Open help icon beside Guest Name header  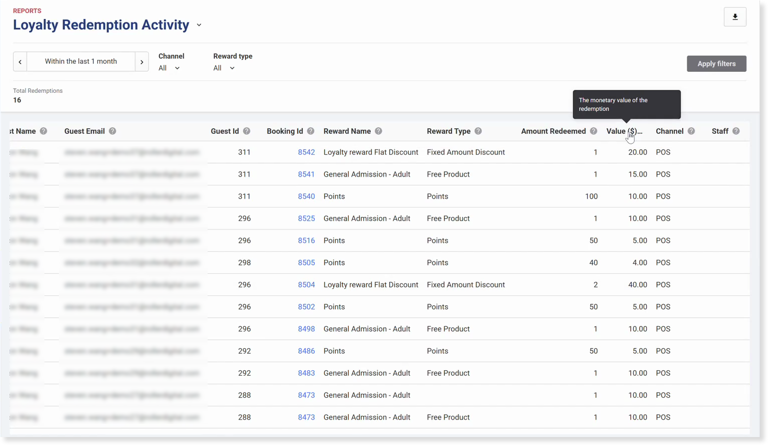[43, 131]
